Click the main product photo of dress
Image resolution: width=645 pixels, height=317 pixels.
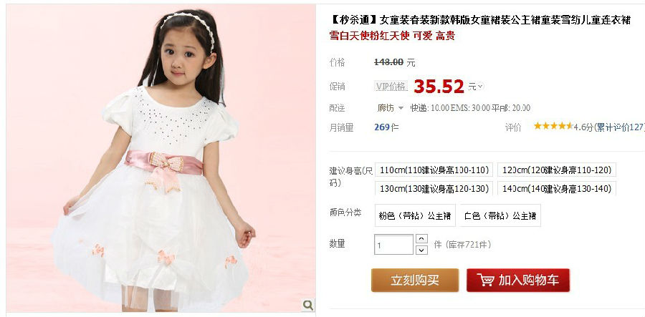(161, 158)
